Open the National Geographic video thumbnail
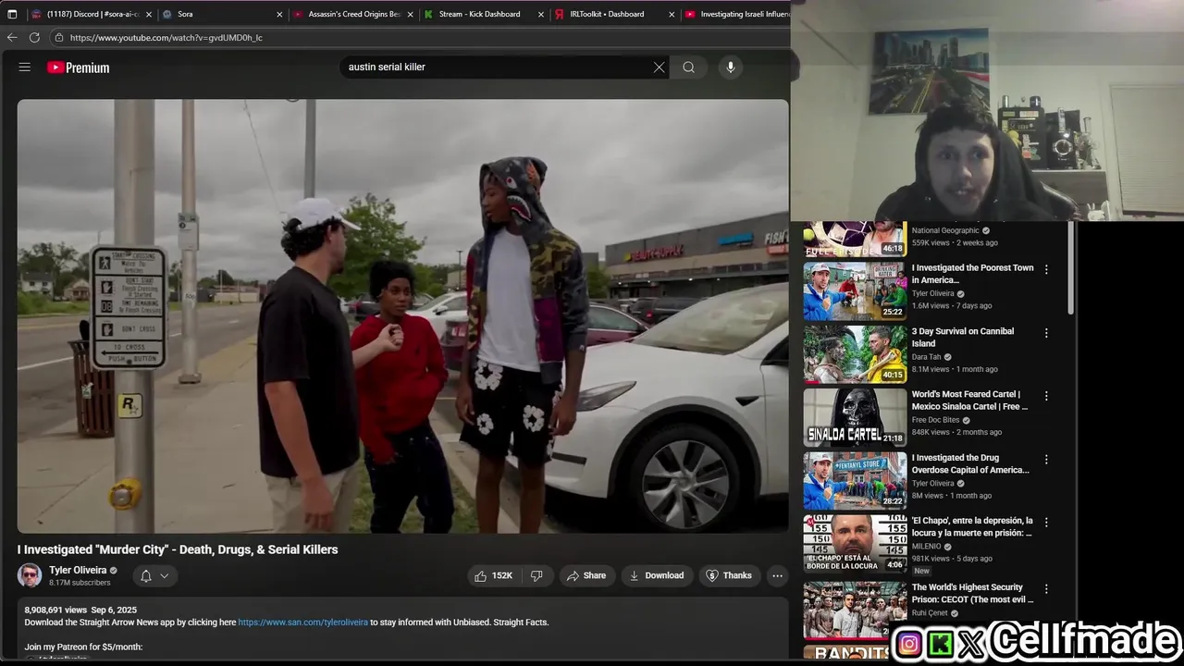 (x=855, y=239)
